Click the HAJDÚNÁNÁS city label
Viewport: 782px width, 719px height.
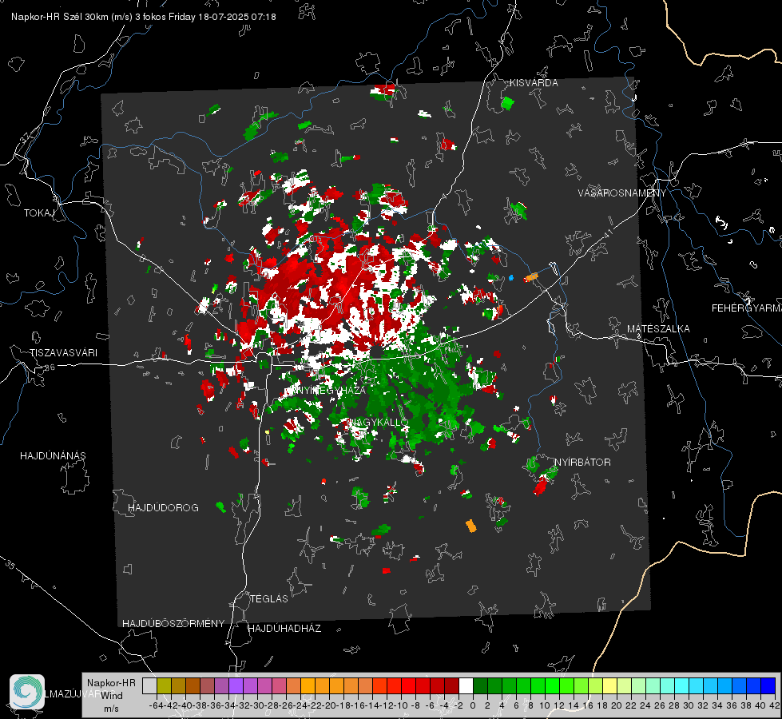(x=53, y=456)
